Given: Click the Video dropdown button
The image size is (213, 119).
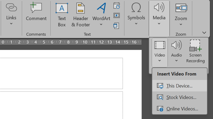Looking at the screenshot, I should 159,52.
